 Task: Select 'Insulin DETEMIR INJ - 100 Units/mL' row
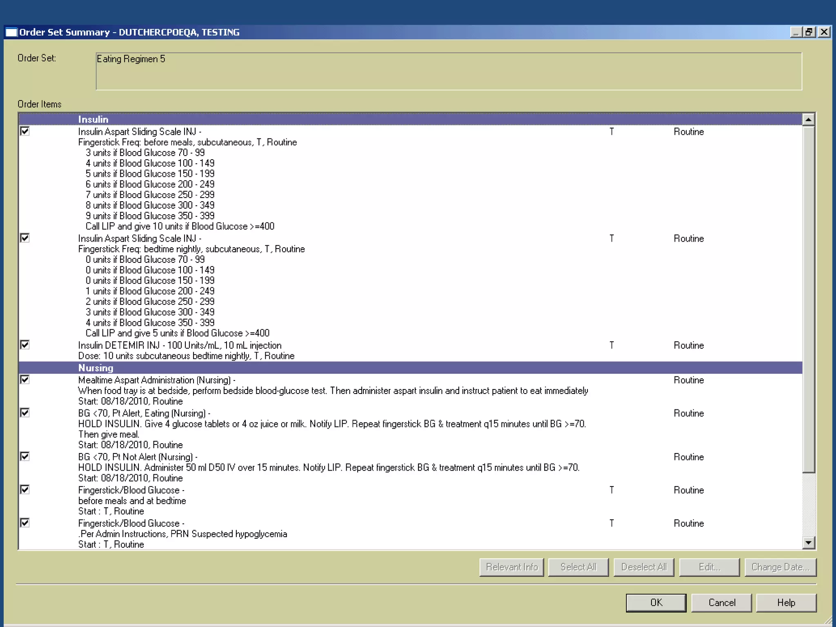180,345
